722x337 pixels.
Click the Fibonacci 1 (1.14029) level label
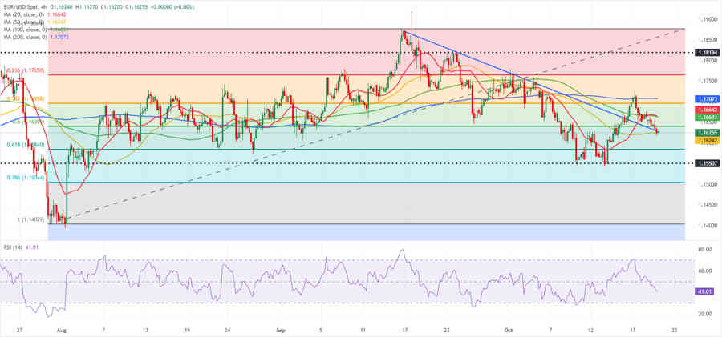[19, 220]
